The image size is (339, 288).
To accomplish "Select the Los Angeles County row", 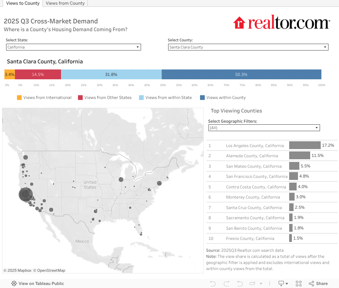I will point(255,145).
